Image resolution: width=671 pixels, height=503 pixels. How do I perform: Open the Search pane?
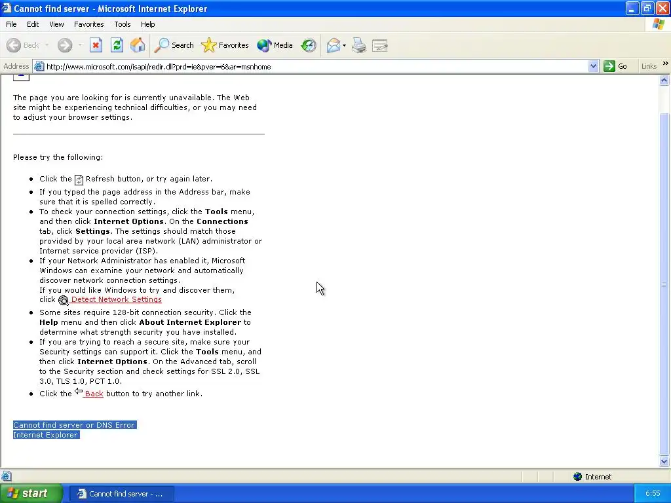pos(174,45)
